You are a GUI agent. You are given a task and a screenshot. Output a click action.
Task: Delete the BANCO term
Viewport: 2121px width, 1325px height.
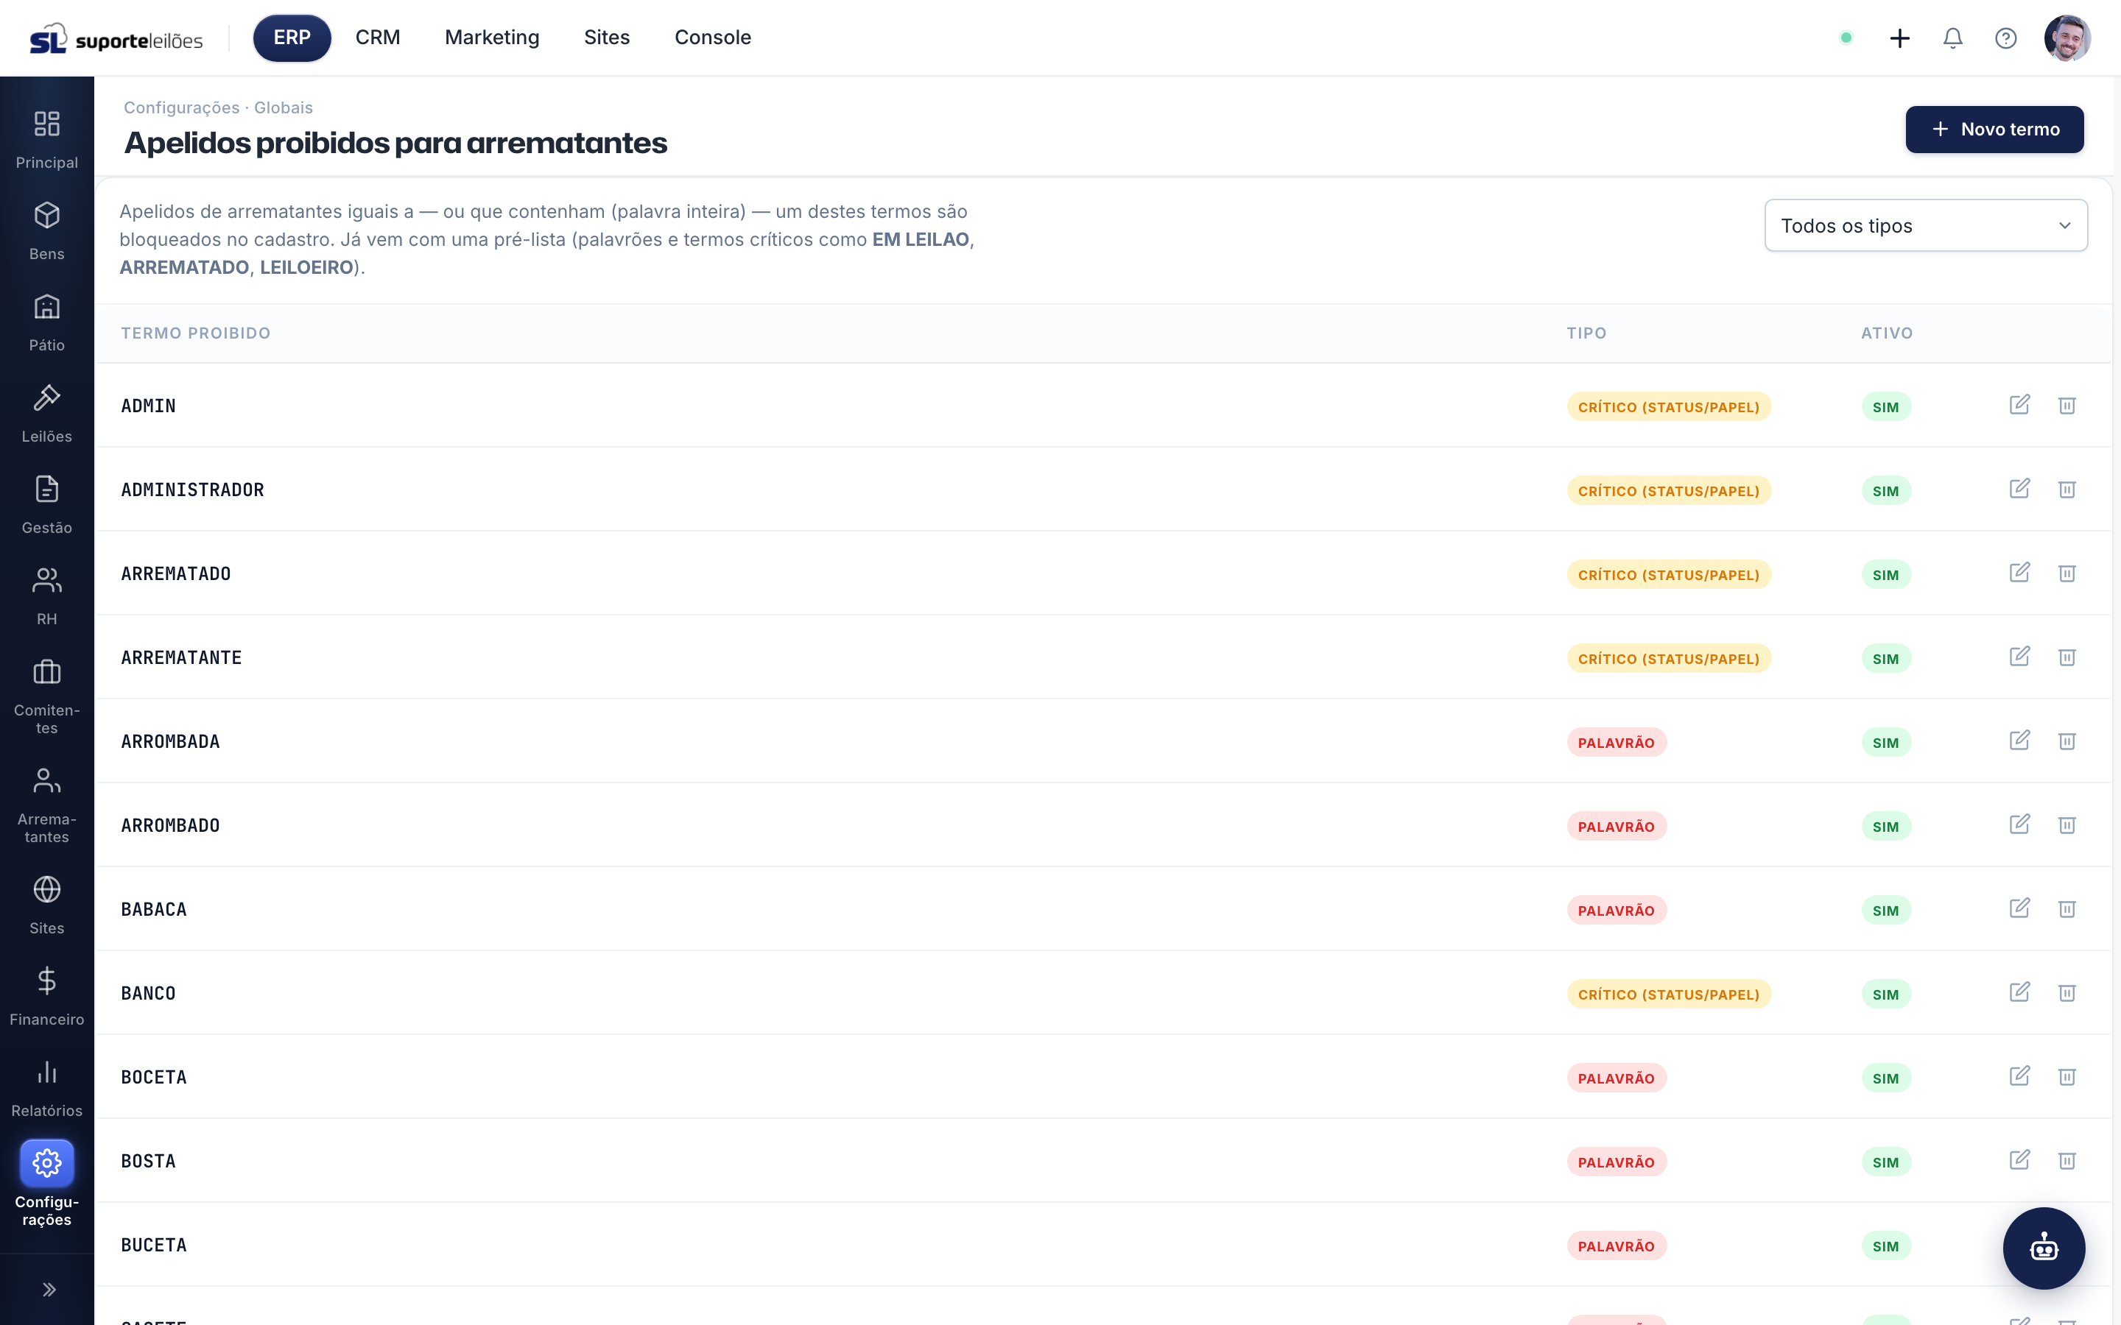click(2067, 993)
